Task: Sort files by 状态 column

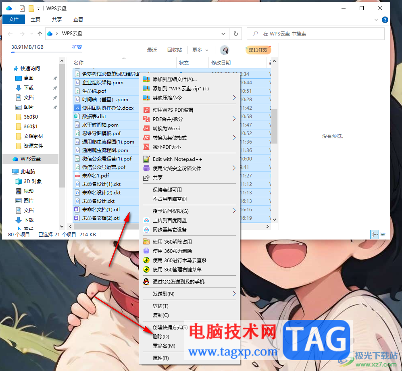Action: 184,63
